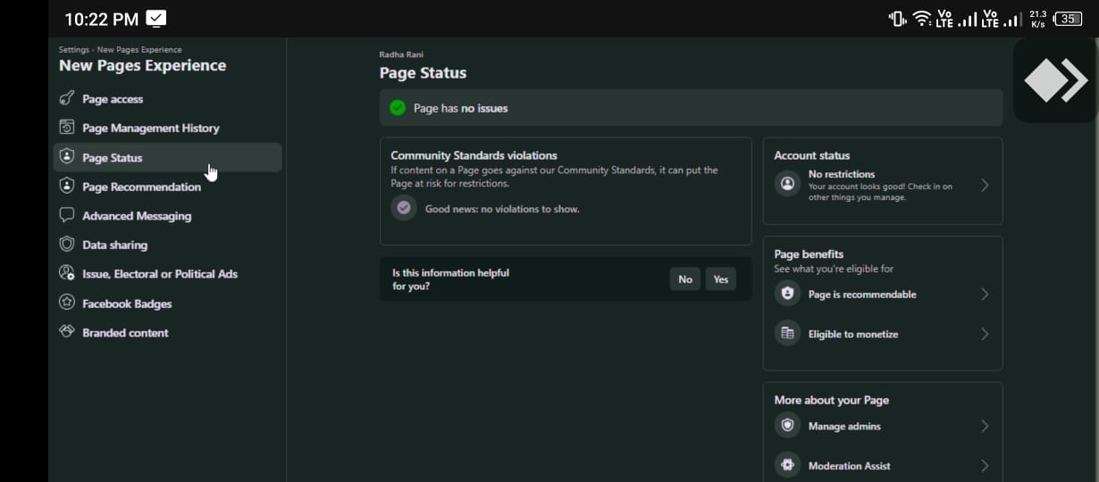Expand Eligible to monetize chevron

coord(985,334)
